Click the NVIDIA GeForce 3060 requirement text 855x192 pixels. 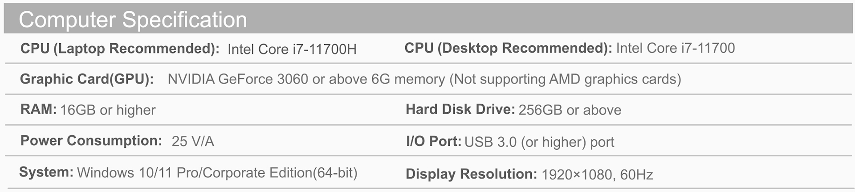306,79
